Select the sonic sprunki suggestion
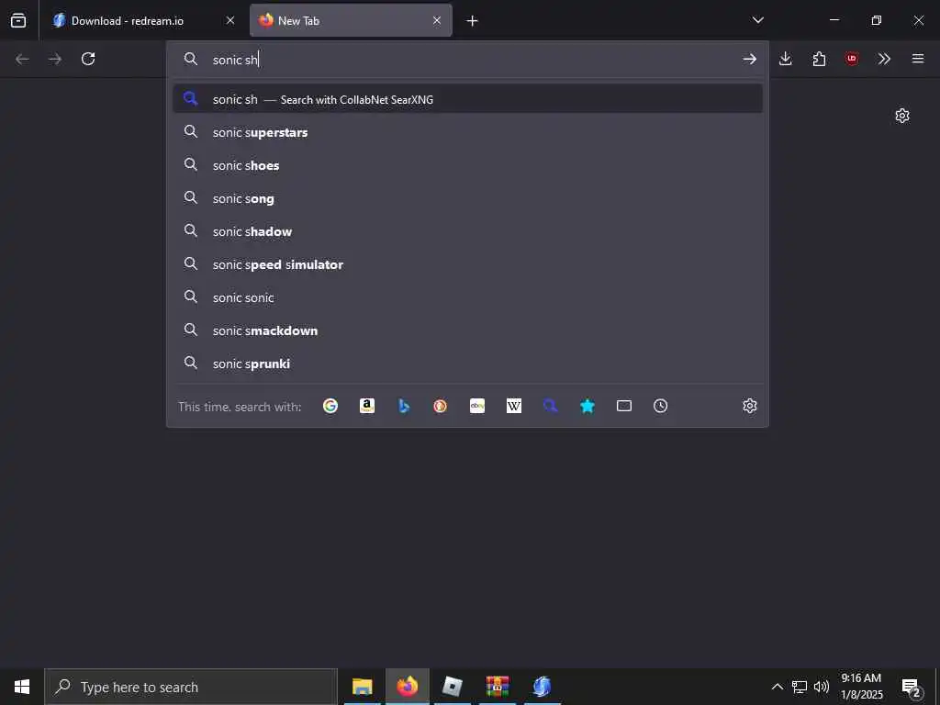 coord(467,364)
